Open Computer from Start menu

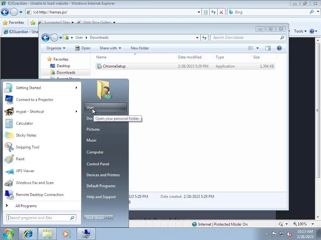pyautogui.click(x=105, y=152)
